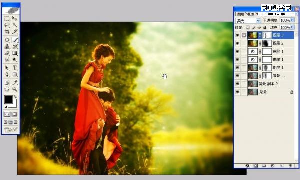Toggle lock all padlock icon
Screen dimensions: 300x180
pyautogui.click(x=265, y=27)
